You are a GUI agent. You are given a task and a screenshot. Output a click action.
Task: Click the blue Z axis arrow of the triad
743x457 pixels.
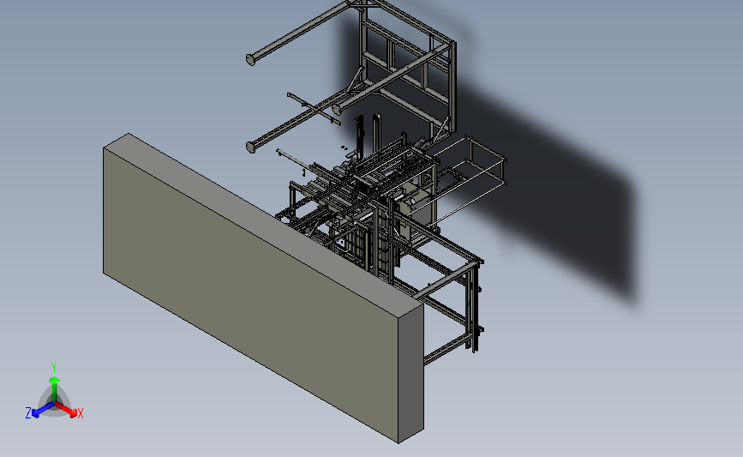[42, 410]
